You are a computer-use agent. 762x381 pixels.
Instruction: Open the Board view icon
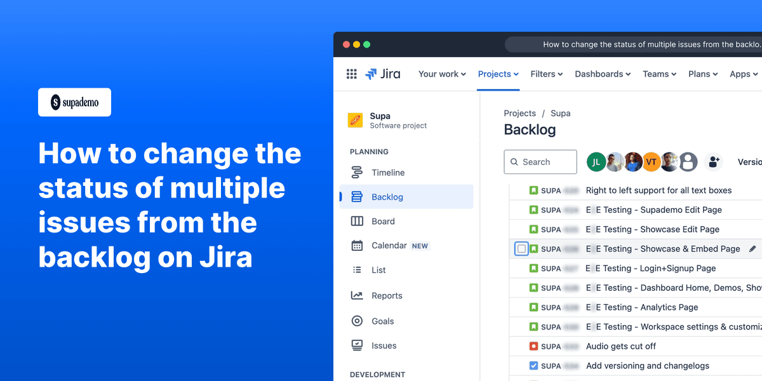point(358,221)
